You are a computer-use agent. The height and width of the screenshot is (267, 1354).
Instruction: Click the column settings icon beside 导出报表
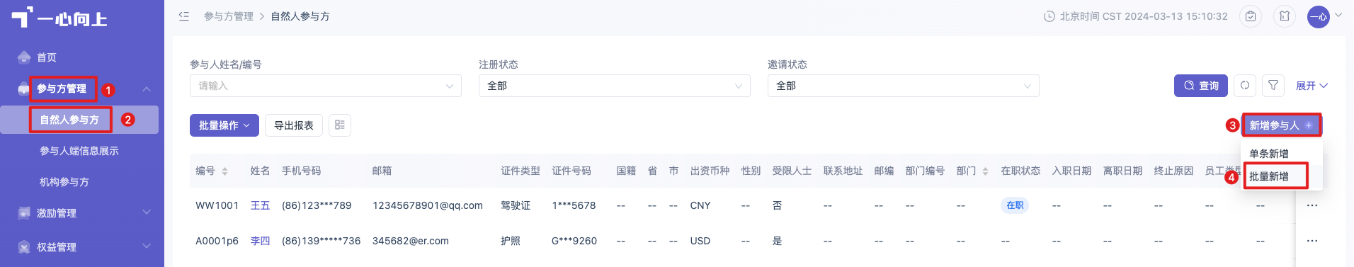(x=340, y=125)
